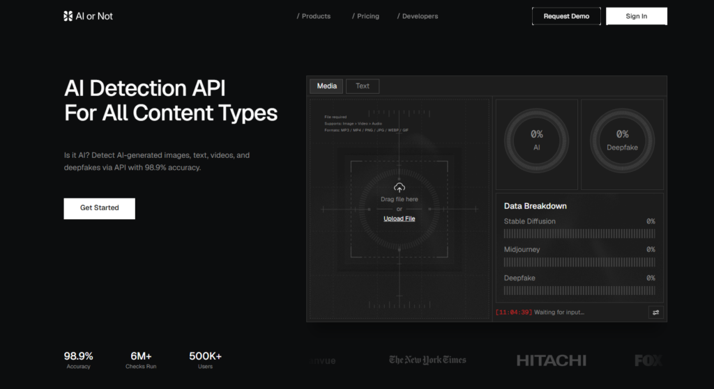Click the Sign In button

pos(637,17)
